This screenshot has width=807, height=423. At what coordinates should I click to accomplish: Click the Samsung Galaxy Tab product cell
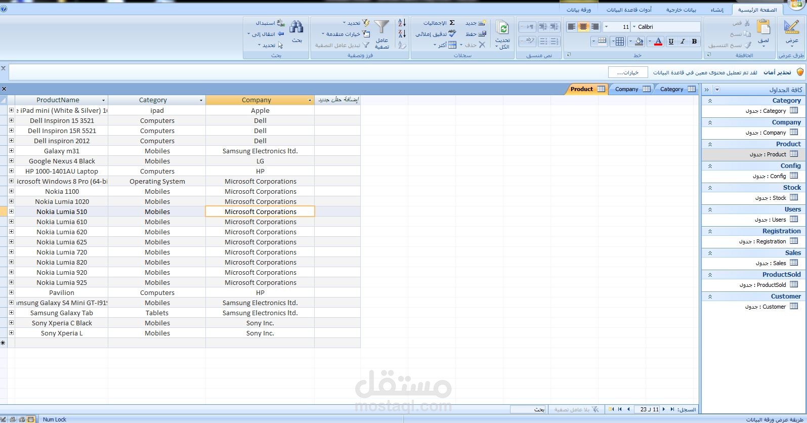tap(62, 313)
